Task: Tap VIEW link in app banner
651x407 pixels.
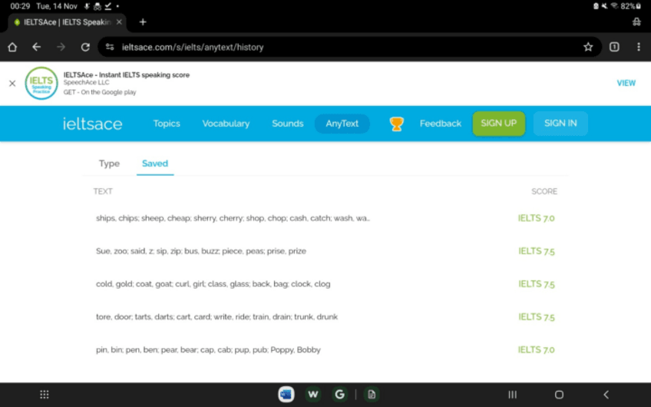Action: [x=626, y=83]
